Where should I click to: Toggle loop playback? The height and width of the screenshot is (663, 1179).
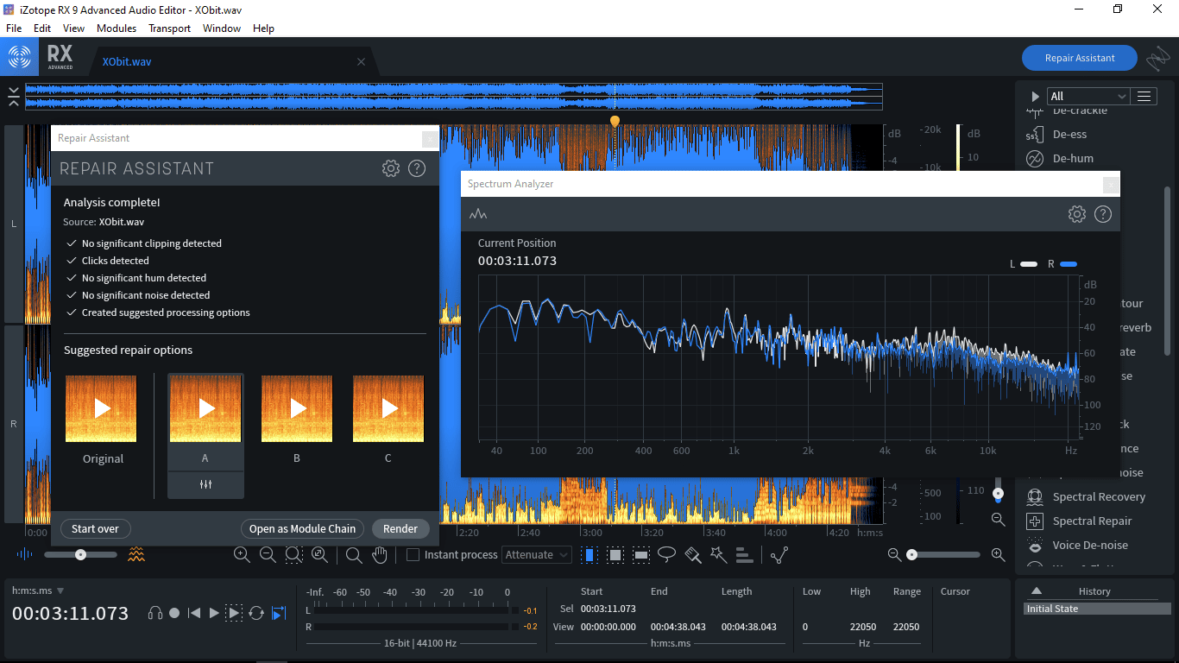[x=256, y=613]
